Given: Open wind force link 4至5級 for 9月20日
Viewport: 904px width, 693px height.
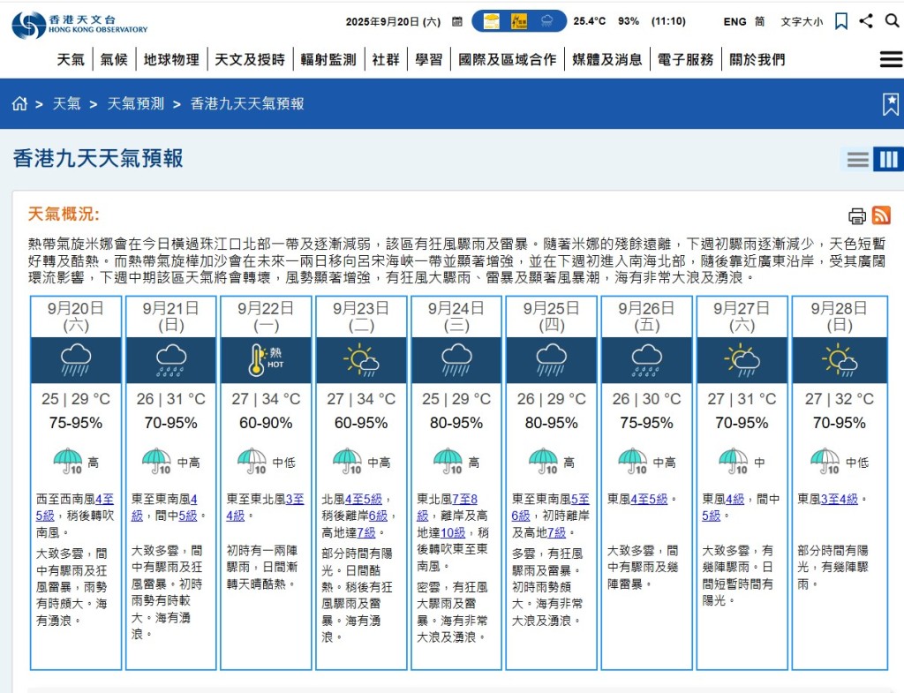Looking at the screenshot, I should [x=105, y=500].
